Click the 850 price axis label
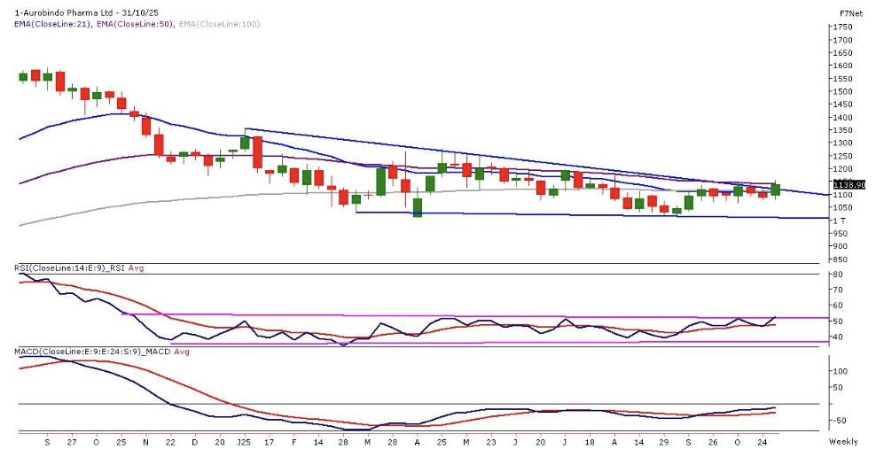This screenshot has width=876, height=457. pyautogui.click(x=840, y=259)
